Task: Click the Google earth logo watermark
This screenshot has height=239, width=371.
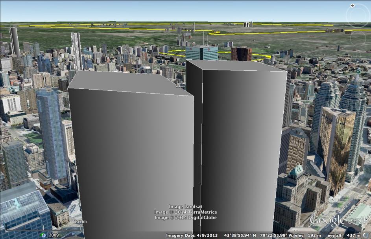Action: coord(339,220)
